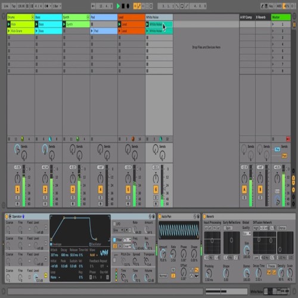Toggle the Auto Pan device power button
298x298 pixels.
coord(160,216)
